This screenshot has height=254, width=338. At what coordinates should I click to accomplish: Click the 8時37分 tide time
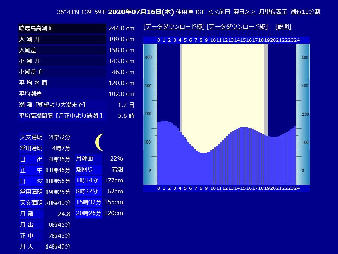click(x=89, y=191)
